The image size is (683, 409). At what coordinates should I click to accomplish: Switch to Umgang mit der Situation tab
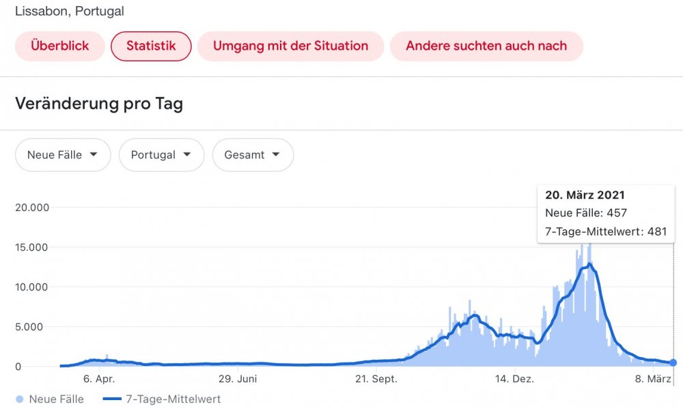pyautogui.click(x=290, y=46)
